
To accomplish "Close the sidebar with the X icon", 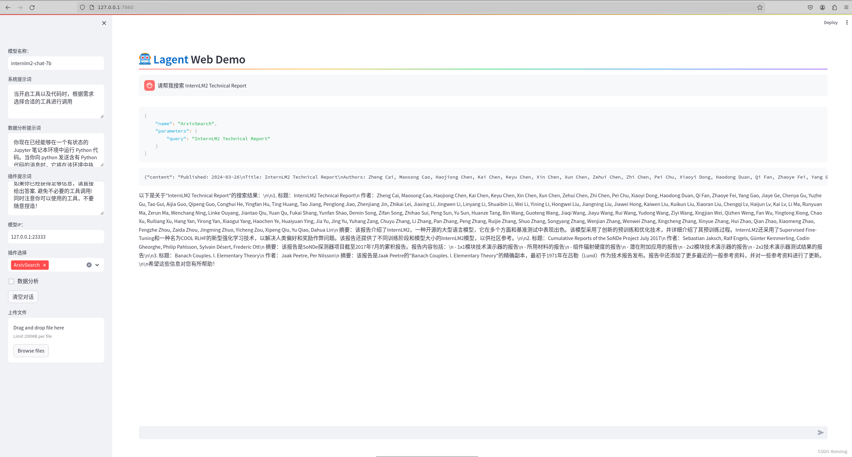I will pyautogui.click(x=104, y=23).
